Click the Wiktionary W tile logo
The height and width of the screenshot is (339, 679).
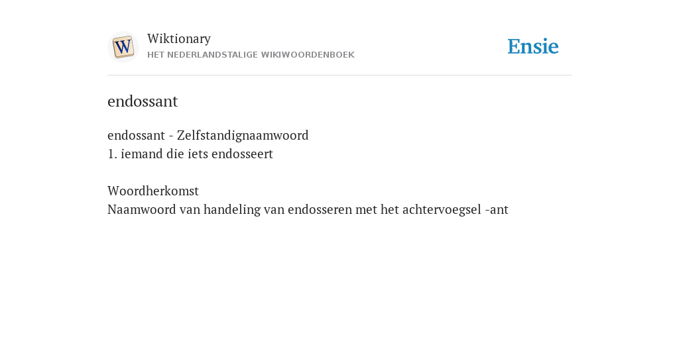click(x=123, y=47)
